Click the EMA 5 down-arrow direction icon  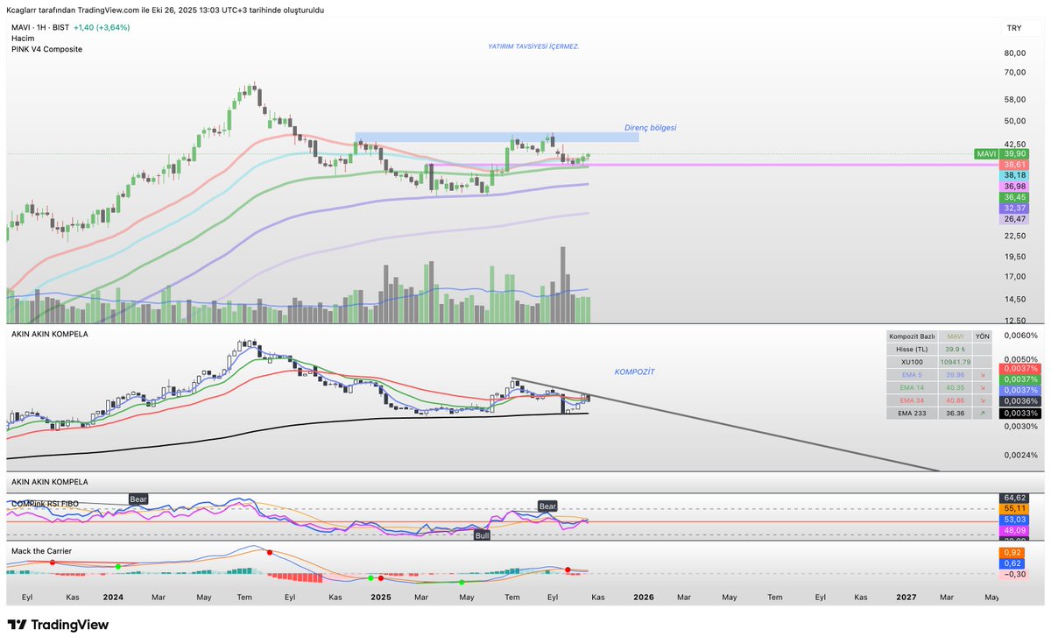click(x=982, y=374)
